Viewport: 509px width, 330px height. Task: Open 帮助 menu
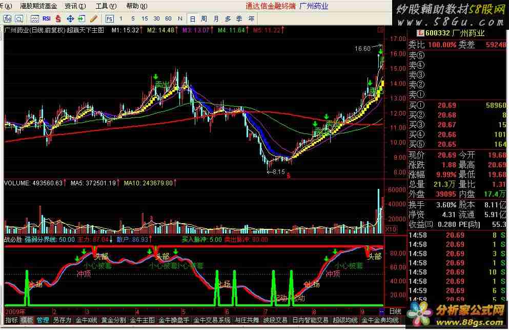(137, 6)
